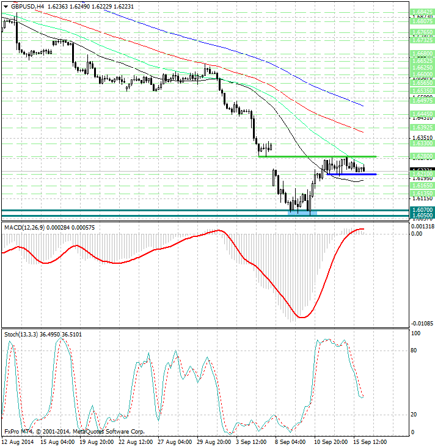This screenshot has height=447, width=435.
Task: Click the 1.61350 price level label
Action: point(422,194)
